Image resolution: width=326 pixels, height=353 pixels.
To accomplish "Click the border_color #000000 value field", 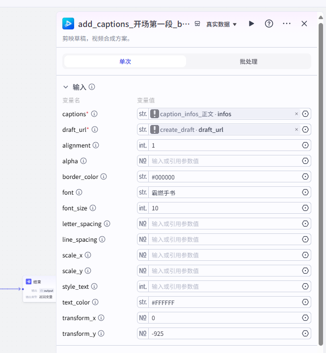I will [224, 176].
